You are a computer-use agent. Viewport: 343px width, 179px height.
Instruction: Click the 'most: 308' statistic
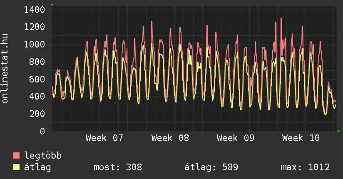click(x=118, y=167)
